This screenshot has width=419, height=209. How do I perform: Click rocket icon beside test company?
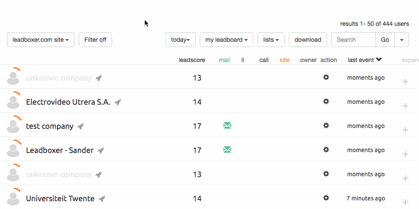pyautogui.click(x=80, y=126)
